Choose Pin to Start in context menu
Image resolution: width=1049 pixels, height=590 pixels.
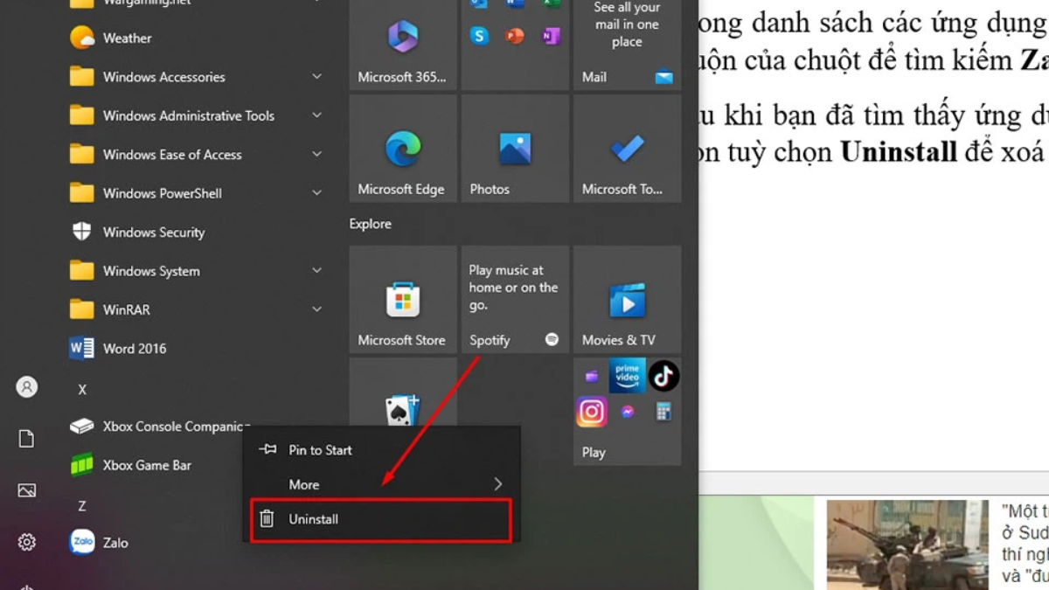tap(381, 450)
